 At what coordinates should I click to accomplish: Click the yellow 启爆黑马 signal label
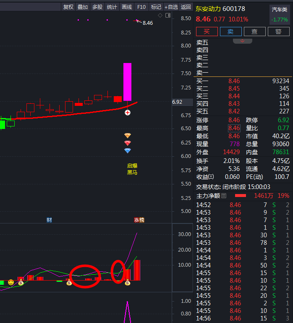(132, 169)
